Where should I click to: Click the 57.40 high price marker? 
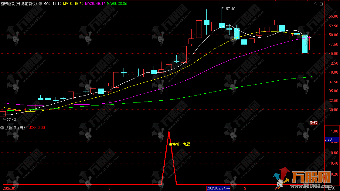(x=230, y=9)
